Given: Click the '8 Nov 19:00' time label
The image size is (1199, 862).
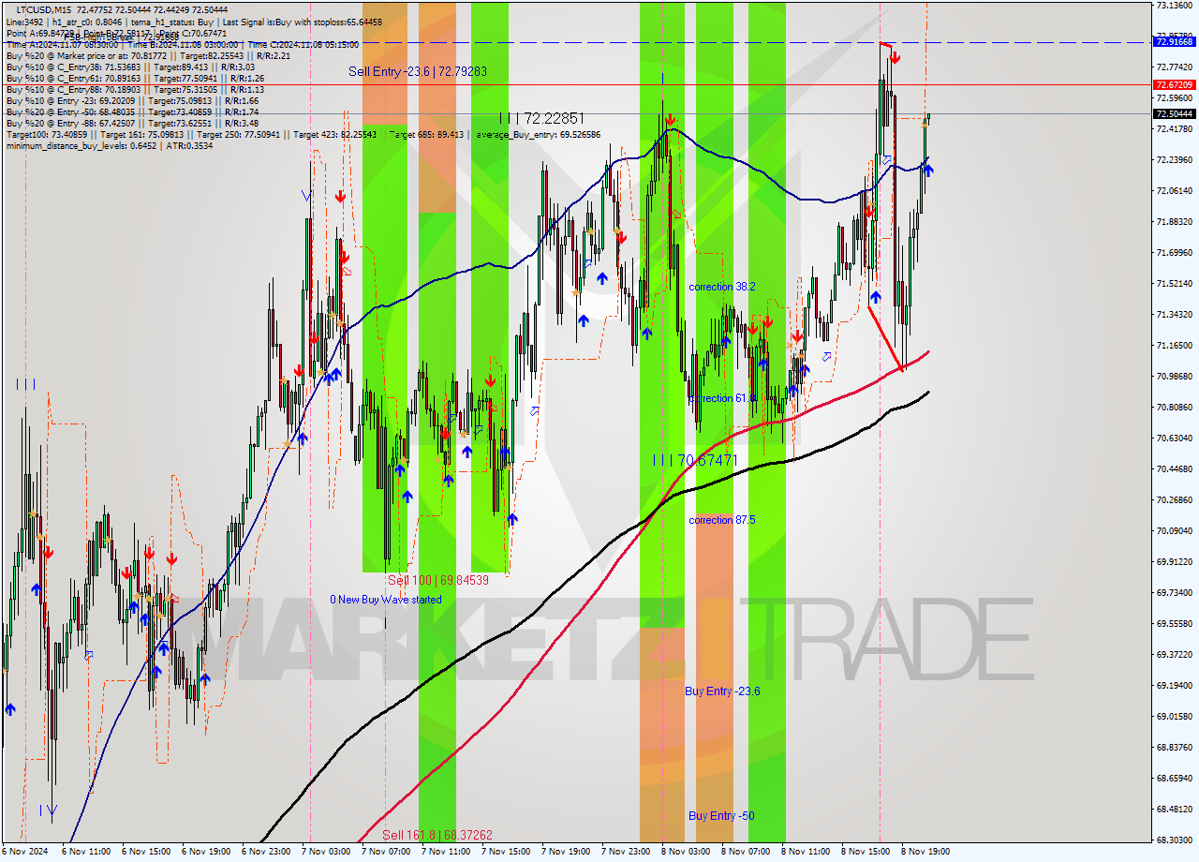Looking at the screenshot, I should [x=925, y=852].
